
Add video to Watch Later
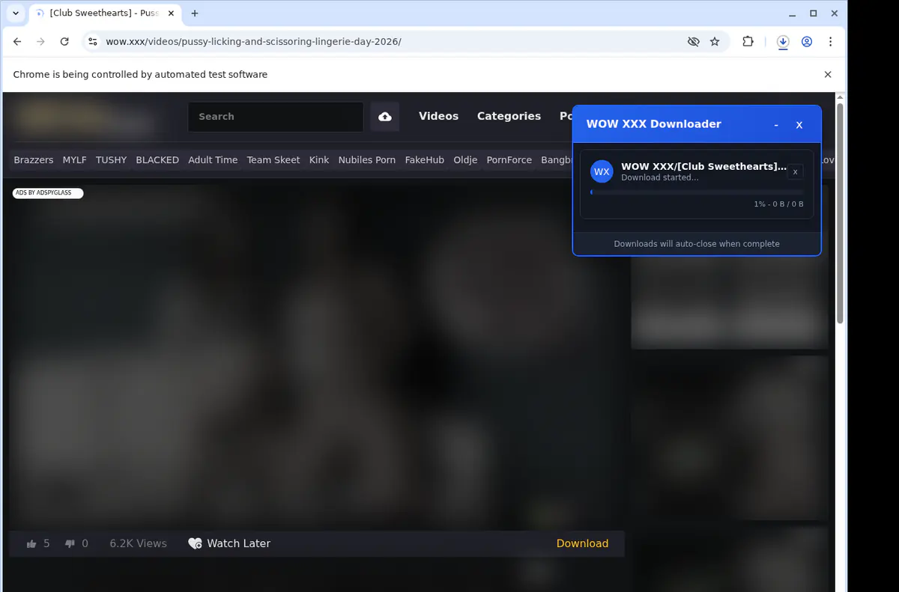pyautogui.click(x=229, y=544)
